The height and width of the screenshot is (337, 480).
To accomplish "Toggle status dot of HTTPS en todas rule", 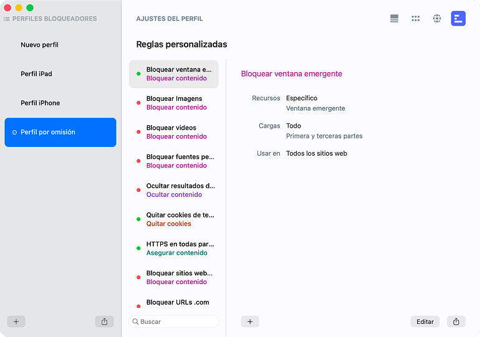I will (x=138, y=249).
